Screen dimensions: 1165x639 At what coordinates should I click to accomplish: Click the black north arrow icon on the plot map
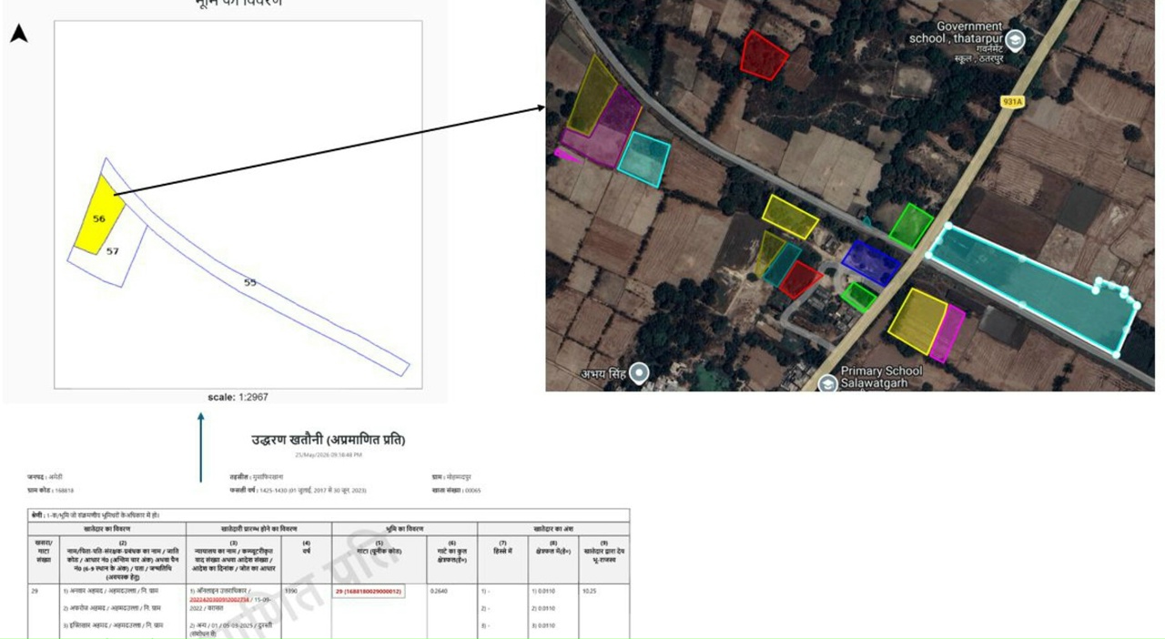click(18, 34)
